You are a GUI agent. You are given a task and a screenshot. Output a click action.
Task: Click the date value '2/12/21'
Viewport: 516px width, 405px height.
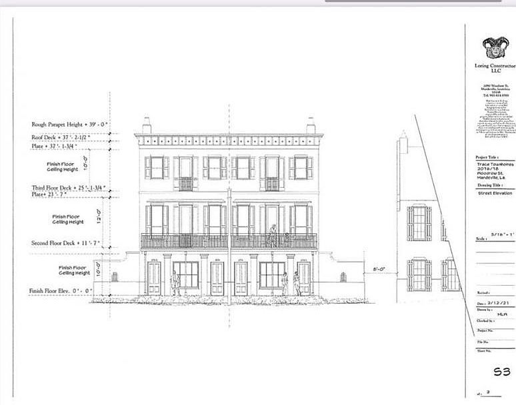point(498,303)
